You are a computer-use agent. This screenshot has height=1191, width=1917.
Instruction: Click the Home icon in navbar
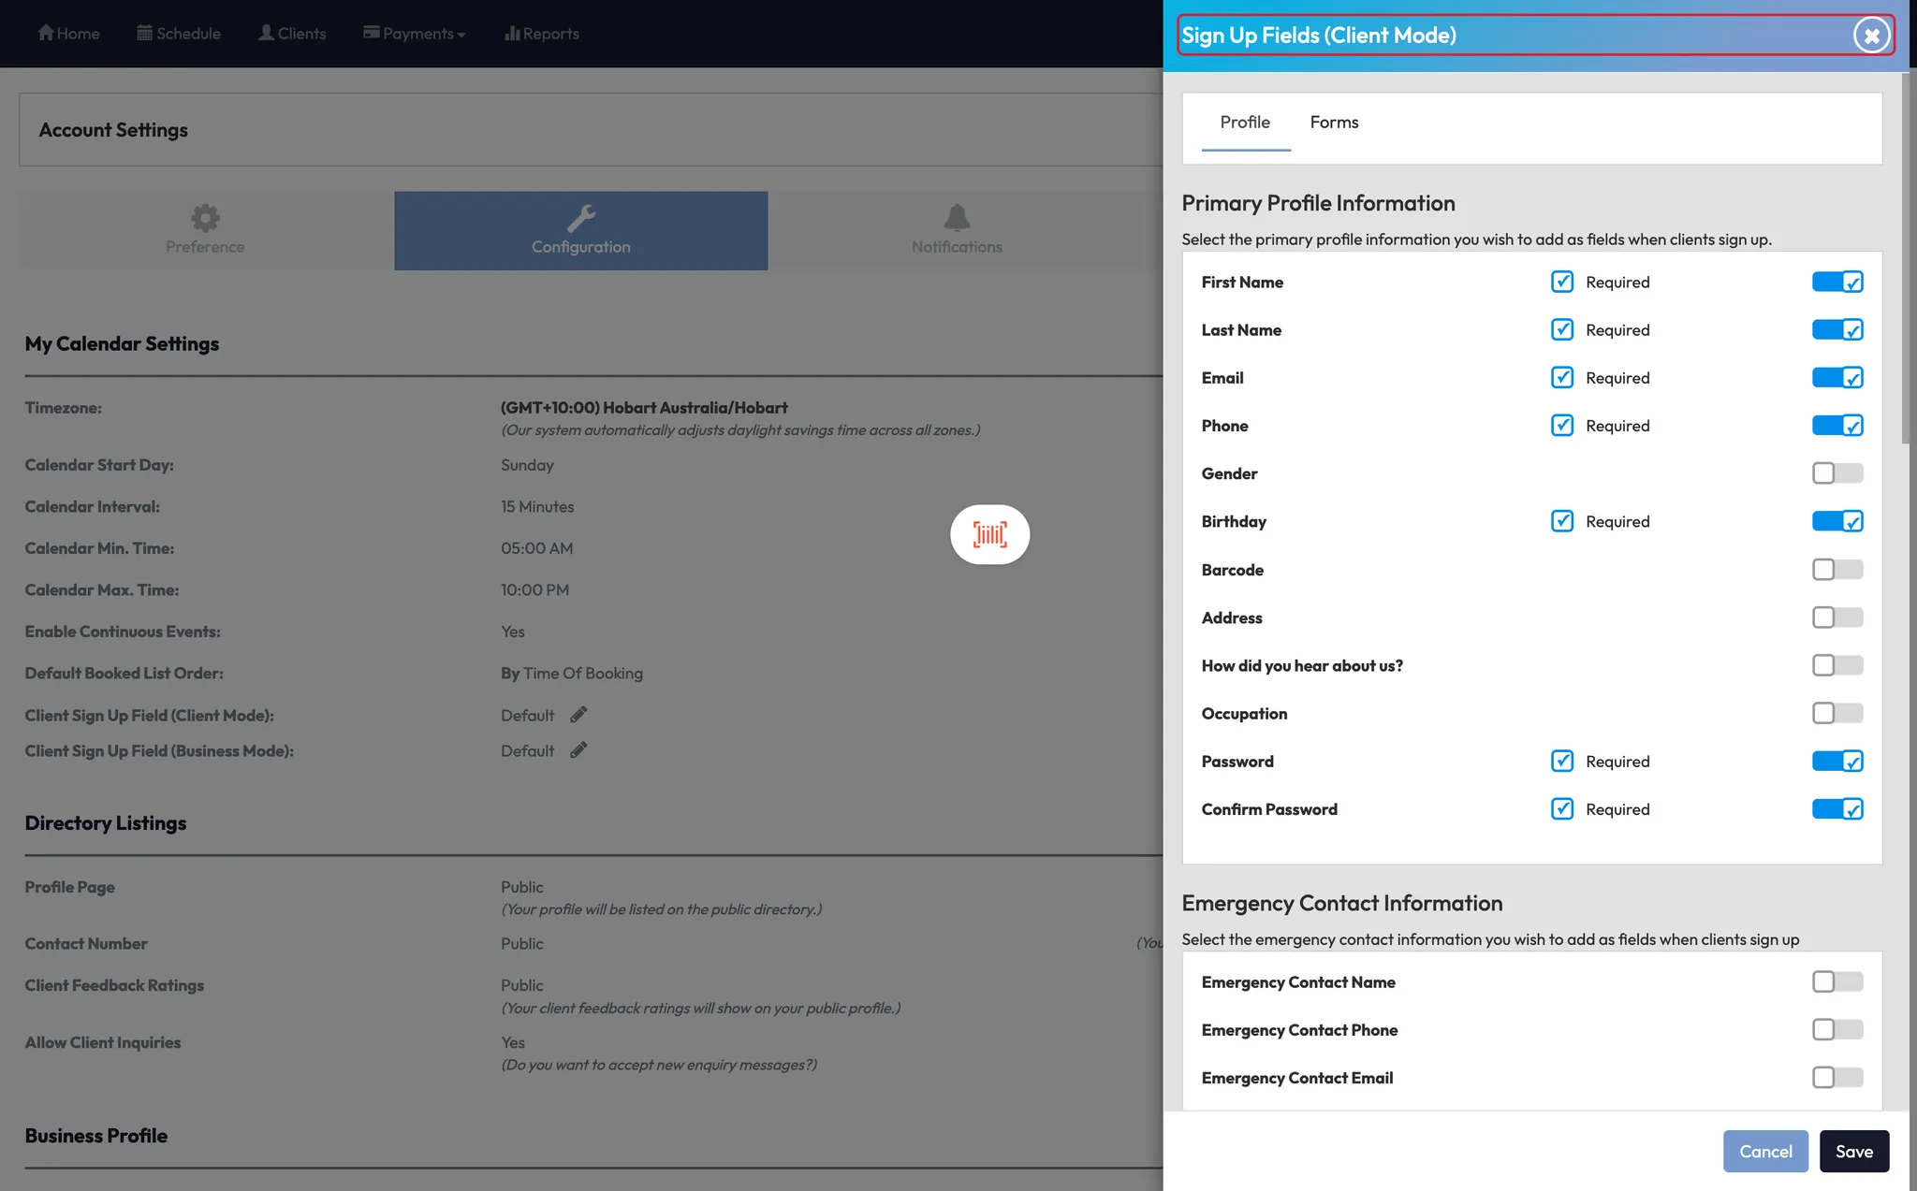pos(45,33)
